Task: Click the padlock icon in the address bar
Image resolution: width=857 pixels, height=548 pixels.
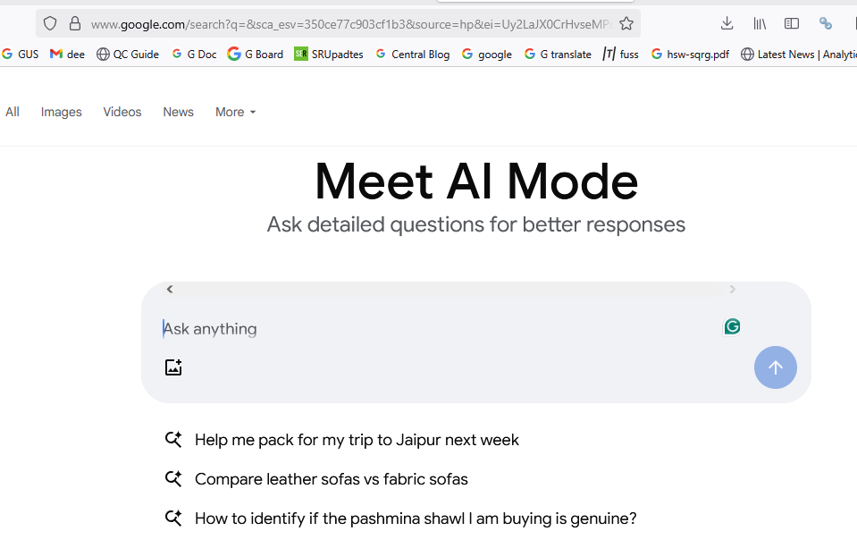Action: tap(75, 23)
